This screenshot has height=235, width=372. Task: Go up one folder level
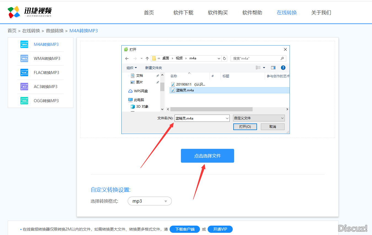tap(147, 59)
